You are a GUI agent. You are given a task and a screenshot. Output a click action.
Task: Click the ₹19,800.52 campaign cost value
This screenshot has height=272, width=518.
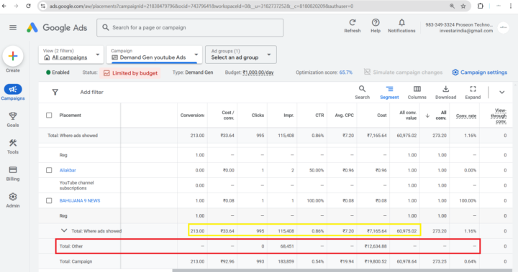click(x=376, y=261)
